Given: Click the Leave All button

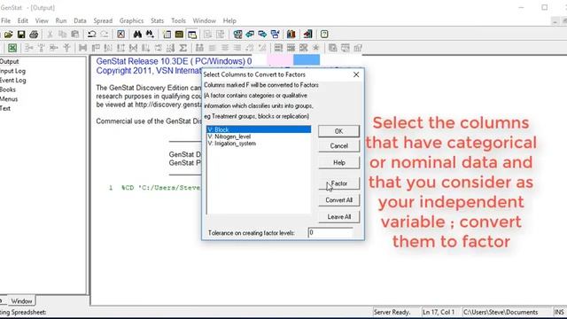Looking at the screenshot, I should (x=338, y=217).
